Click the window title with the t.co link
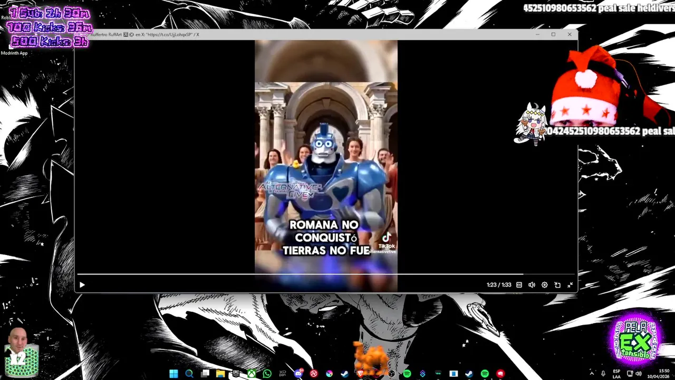The image size is (675, 380). 144,34
